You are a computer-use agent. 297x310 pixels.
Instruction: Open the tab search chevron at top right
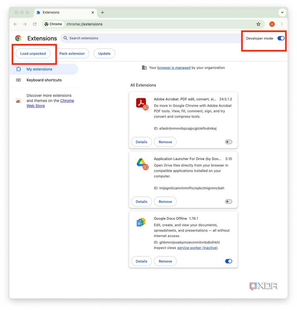(282, 12)
